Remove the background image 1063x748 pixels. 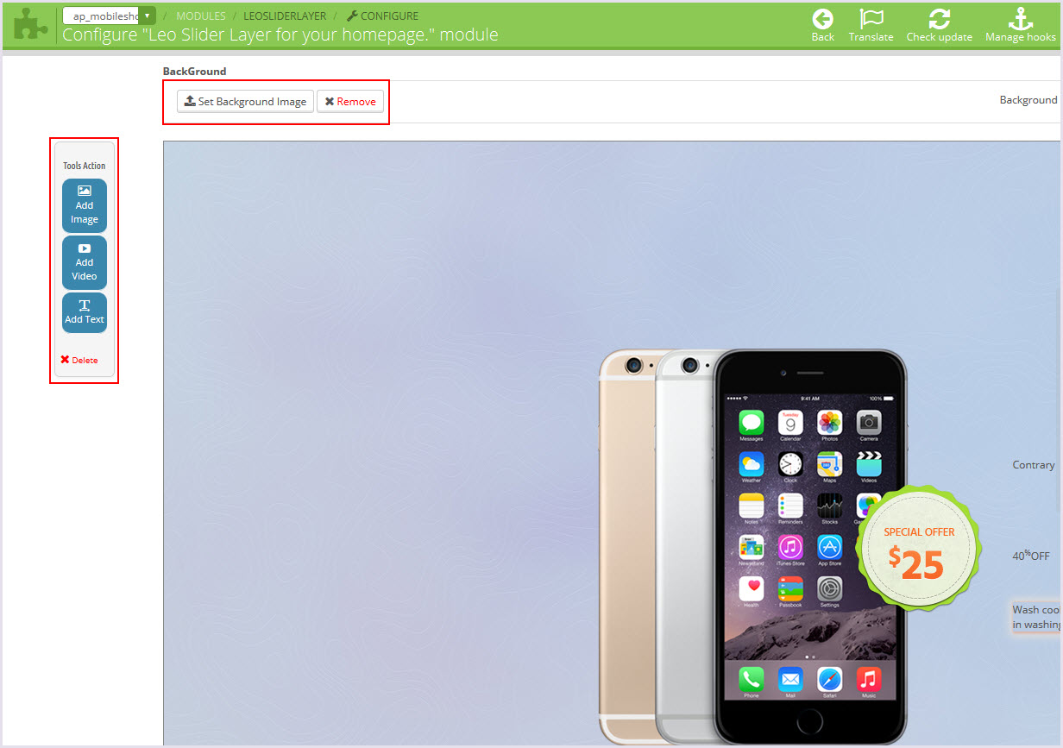coord(350,101)
